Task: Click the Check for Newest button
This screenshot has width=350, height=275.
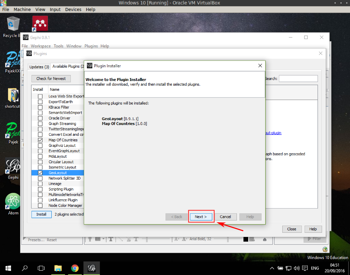Action: point(51,79)
